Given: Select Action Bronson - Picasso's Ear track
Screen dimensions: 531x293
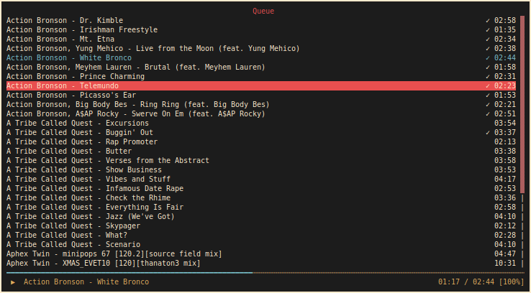Looking at the screenshot, I should [x=71, y=96].
